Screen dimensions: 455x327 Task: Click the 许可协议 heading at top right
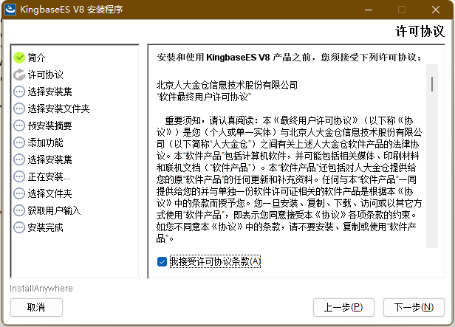coord(420,31)
